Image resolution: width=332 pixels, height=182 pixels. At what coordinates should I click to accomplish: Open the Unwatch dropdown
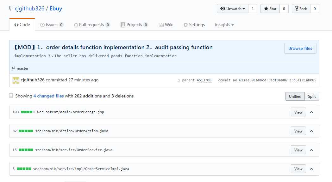233,9
